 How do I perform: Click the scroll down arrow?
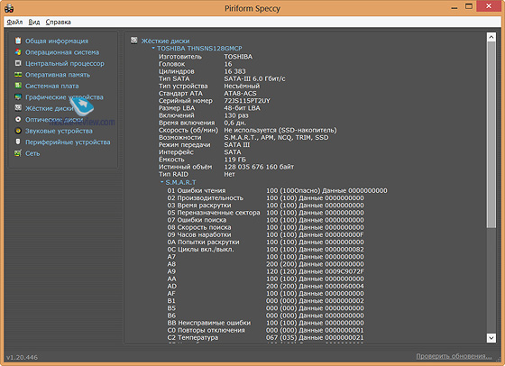[x=491, y=338]
